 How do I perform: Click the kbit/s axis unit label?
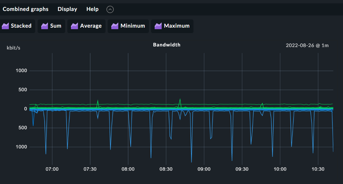13,48
